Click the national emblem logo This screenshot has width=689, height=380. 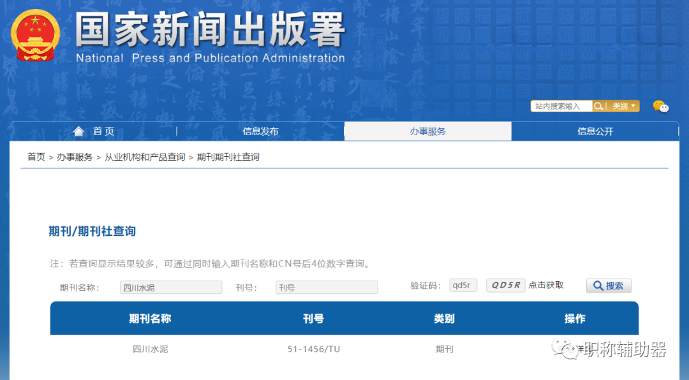pos(35,34)
